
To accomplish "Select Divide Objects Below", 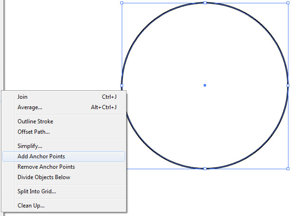I will coord(44,177).
